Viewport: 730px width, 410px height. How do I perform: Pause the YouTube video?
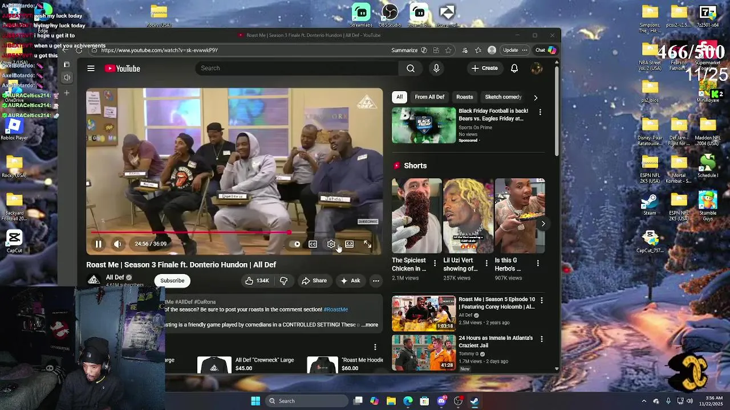(98, 244)
